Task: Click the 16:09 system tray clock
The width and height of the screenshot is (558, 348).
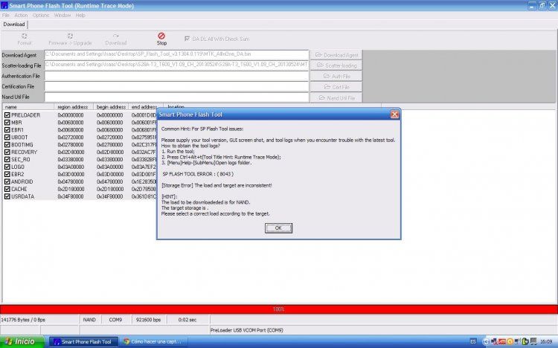Action: [546, 341]
